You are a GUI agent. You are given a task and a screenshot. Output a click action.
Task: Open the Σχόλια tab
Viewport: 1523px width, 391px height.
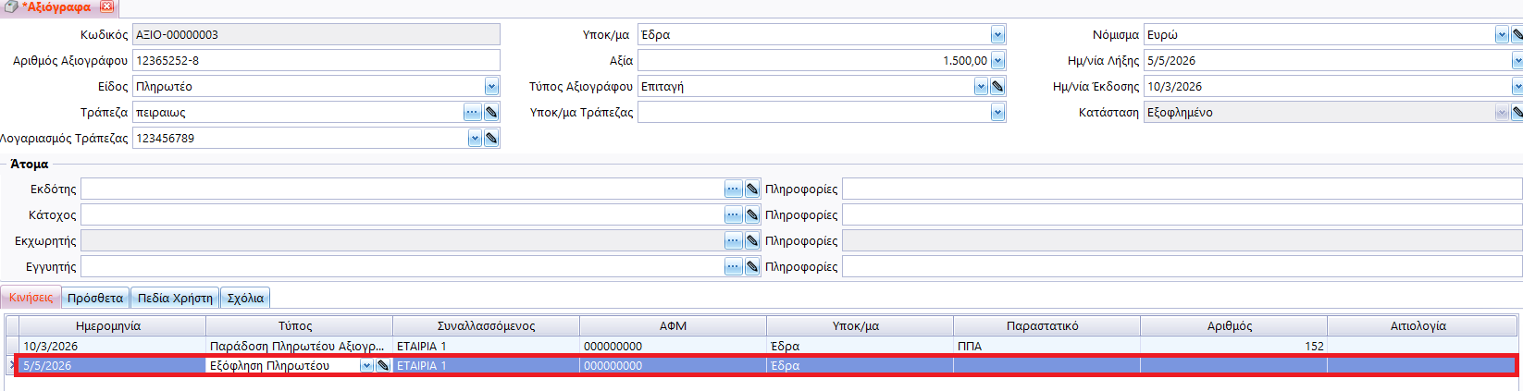click(x=245, y=298)
